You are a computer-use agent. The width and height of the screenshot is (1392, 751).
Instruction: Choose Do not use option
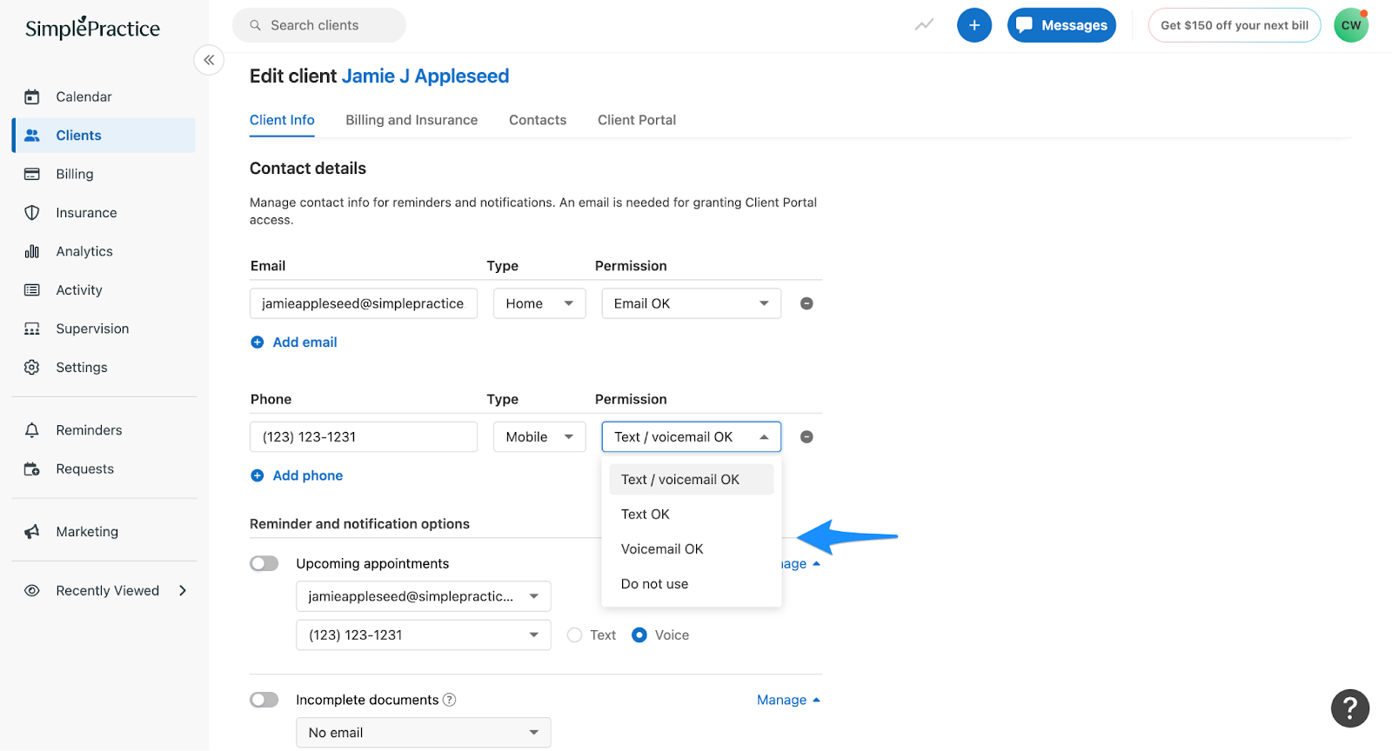[692, 584]
